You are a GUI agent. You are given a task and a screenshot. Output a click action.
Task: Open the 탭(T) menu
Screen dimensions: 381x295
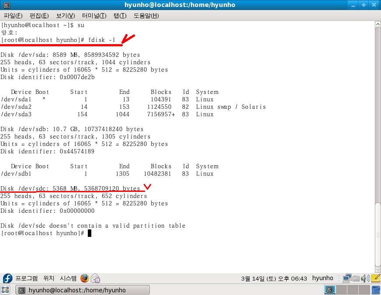[x=120, y=16]
